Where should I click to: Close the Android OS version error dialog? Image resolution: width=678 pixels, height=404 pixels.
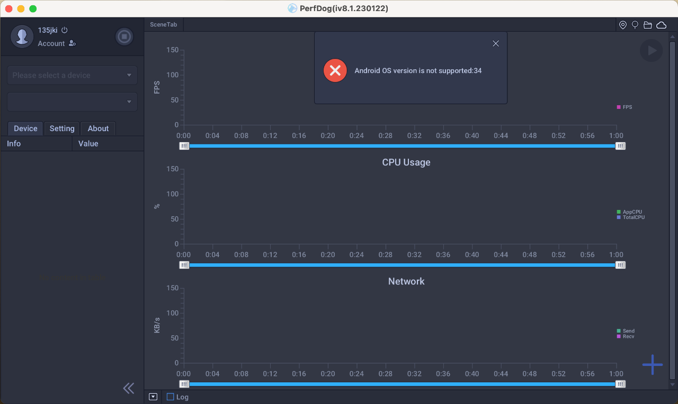[x=496, y=43]
